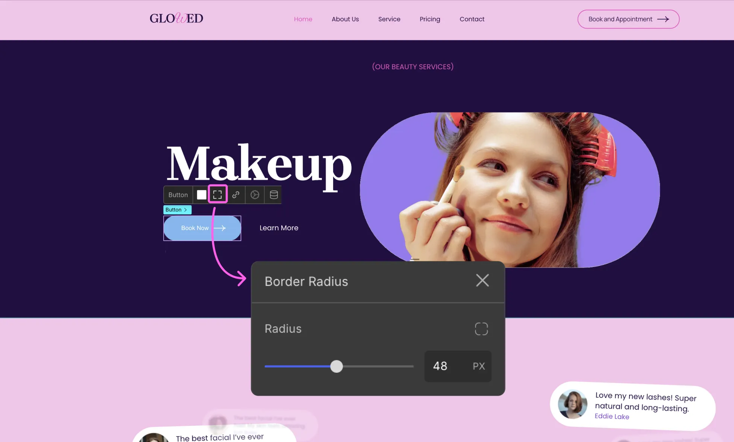Open the Service nav item
This screenshot has width=734, height=442.
(389, 19)
